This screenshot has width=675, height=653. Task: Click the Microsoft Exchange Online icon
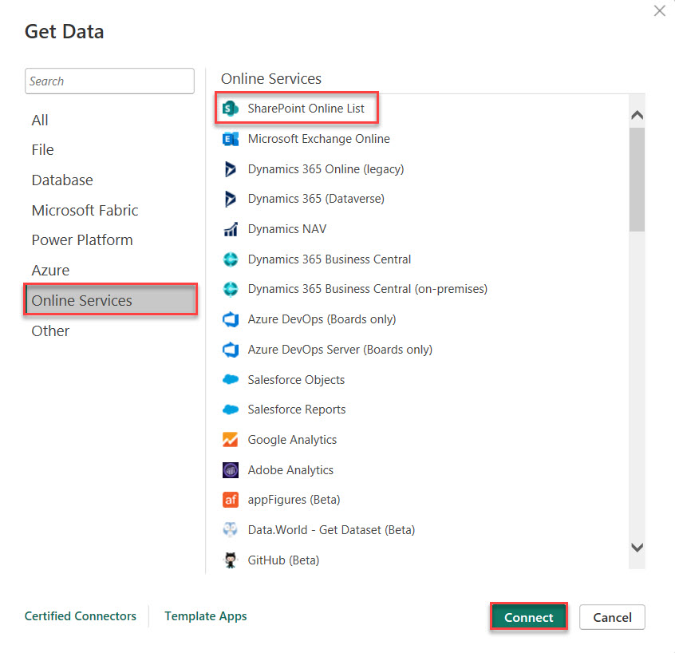tap(231, 138)
